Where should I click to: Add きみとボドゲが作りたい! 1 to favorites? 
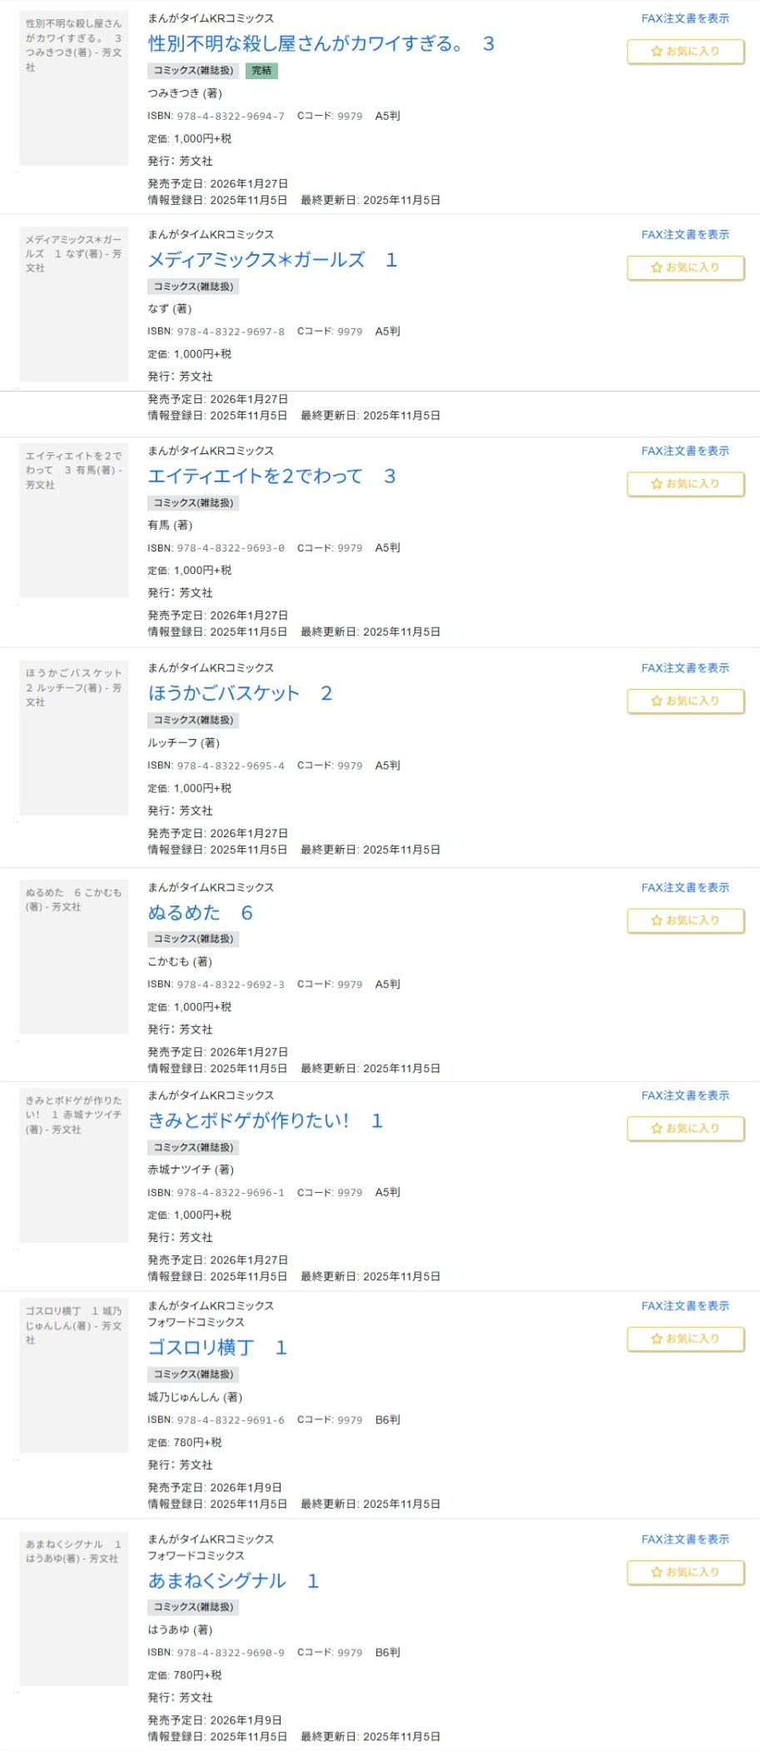pos(685,1129)
